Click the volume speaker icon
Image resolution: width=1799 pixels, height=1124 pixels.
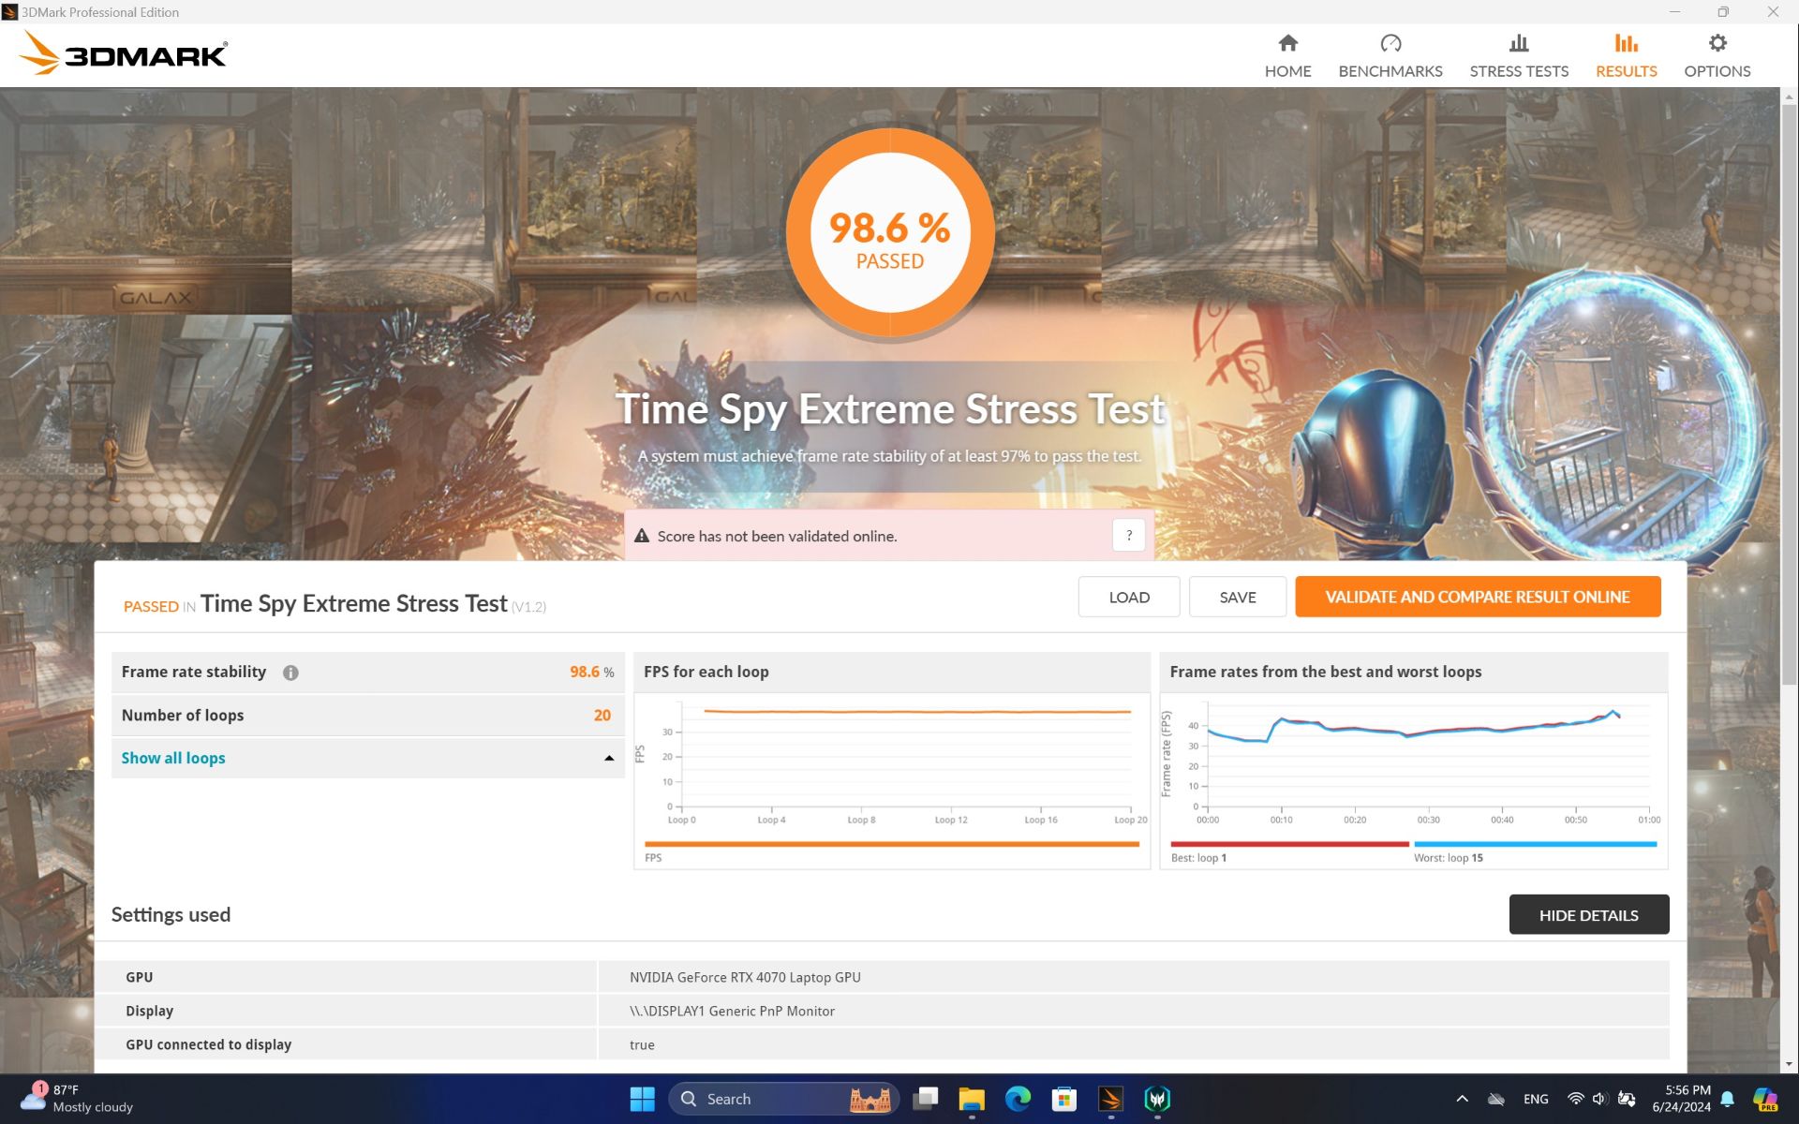(1599, 1099)
